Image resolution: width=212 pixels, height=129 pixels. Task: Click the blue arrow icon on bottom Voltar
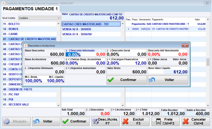point(36,121)
